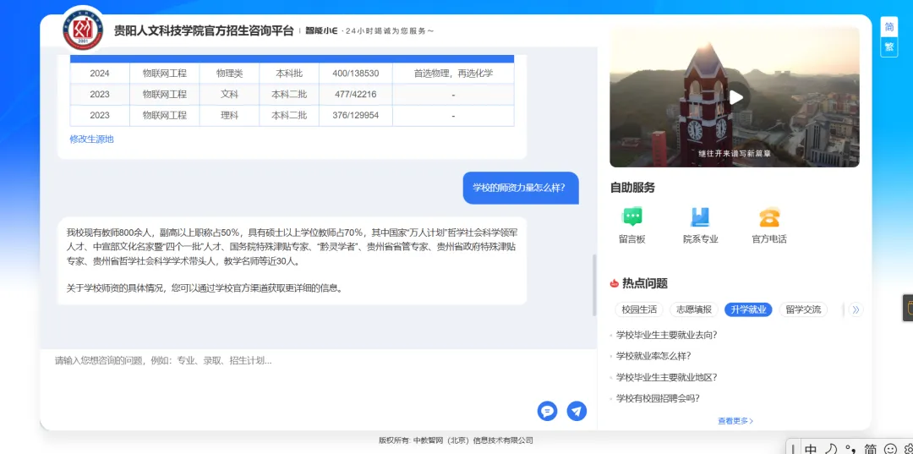The width and height of the screenshot is (913, 454).
Task: Expand more hot topic categories arrow
Action: pyautogui.click(x=855, y=309)
